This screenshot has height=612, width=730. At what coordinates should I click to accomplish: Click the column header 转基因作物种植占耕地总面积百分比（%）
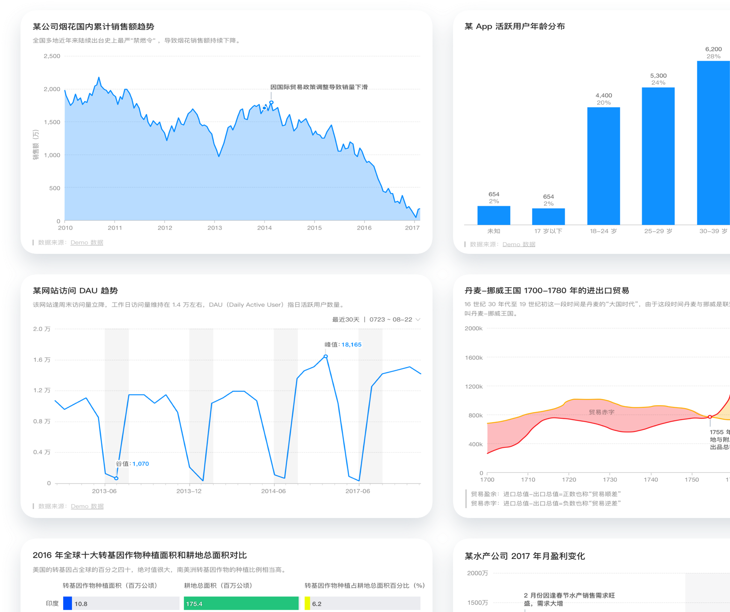[x=365, y=586]
